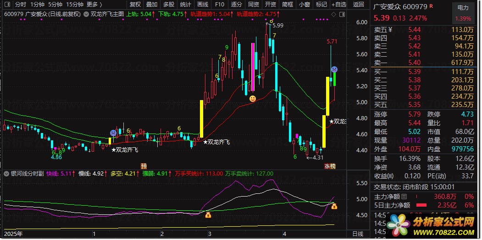Click the 5日主力净额 red bar
Screen dimensions: 482x240
(421, 205)
